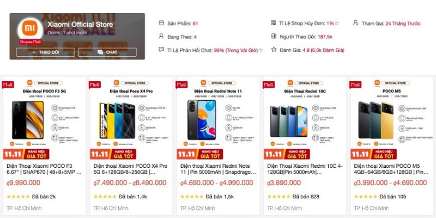The image size is (436, 218).
Task: Click the Đánh Giá star icon
Action: 274,50
